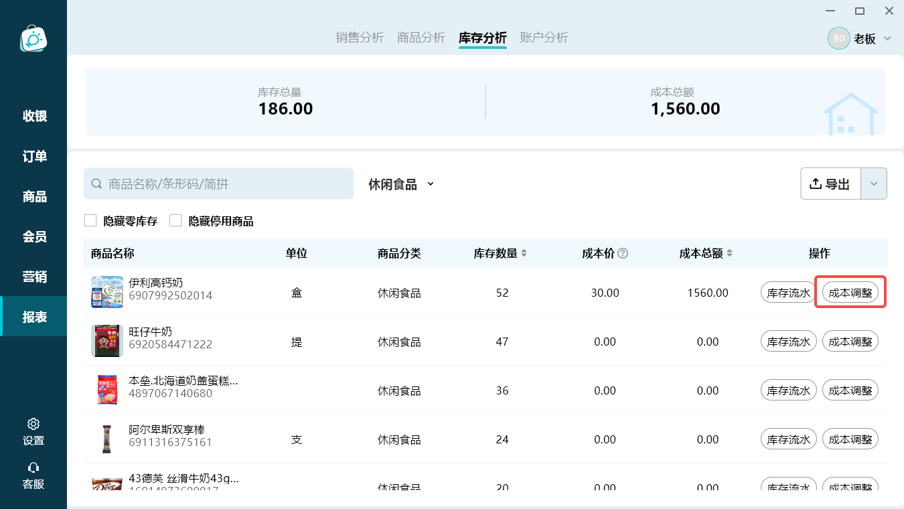Select the 库存分析 tab
The image size is (904, 509).
pyautogui.click(x=483, y=38)
